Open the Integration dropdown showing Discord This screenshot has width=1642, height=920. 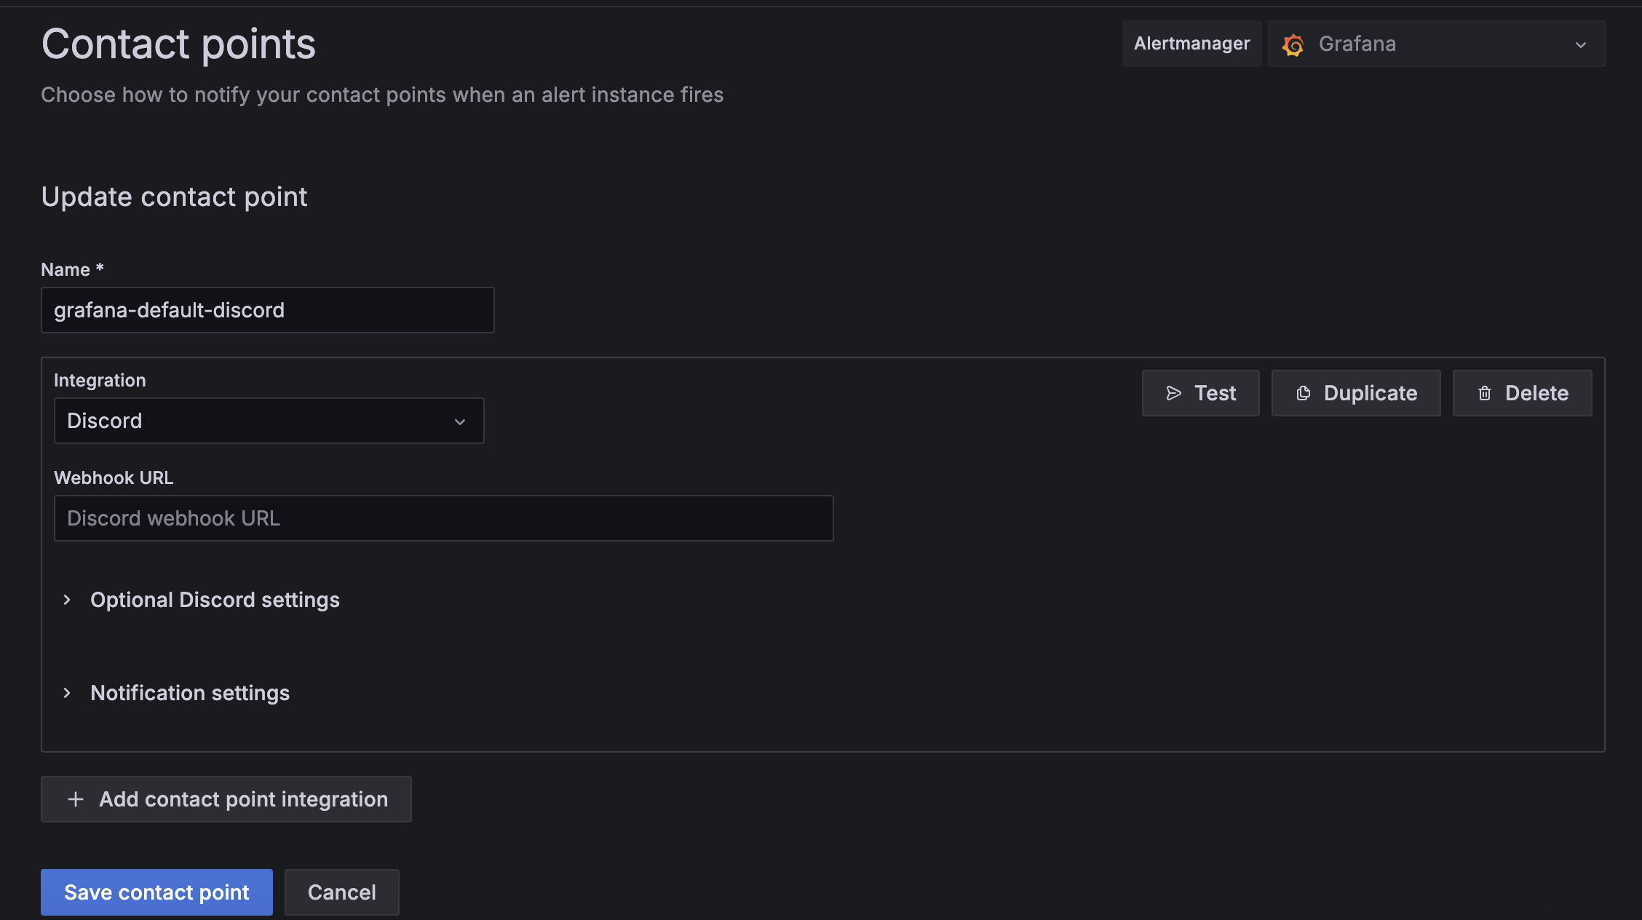click(x=269, y=421)
